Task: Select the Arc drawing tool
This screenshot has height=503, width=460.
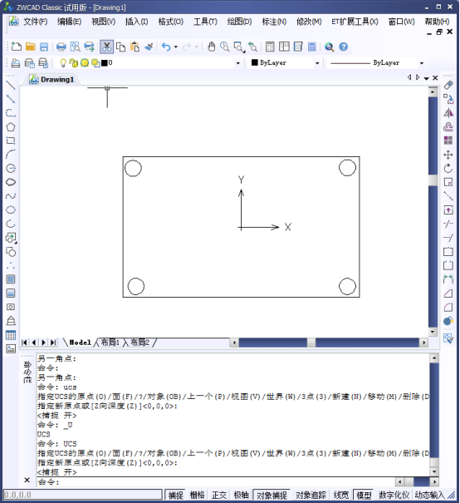Action: point(11,155)
